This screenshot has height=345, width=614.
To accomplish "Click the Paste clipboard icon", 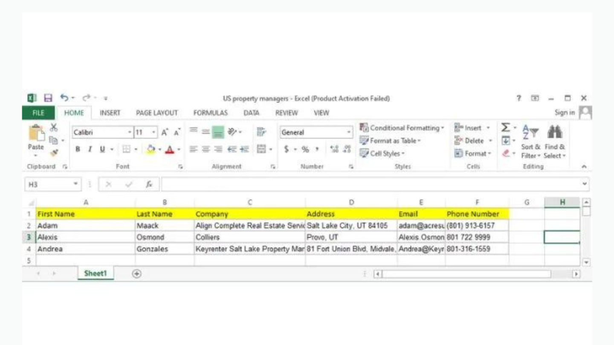I will tap(36, 132).
